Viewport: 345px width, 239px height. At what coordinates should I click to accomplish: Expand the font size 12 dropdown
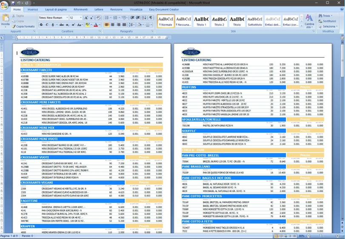(80, 18)
